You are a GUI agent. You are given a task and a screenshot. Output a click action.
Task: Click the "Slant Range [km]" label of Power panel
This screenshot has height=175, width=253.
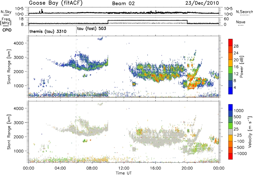pyautogui.click(x=9, y=67)
